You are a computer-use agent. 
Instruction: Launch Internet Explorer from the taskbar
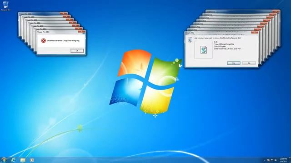coord(13,160)
